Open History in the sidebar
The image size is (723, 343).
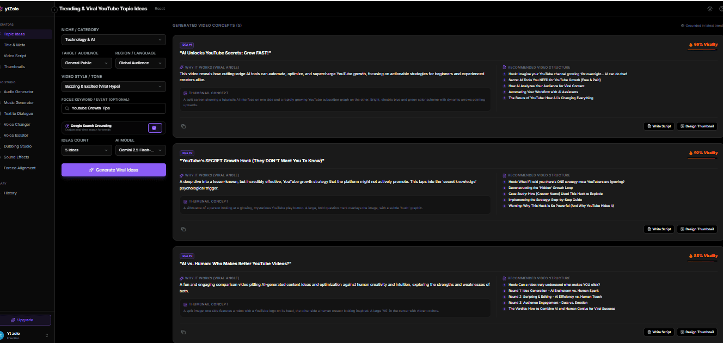(x=26, y=193)
